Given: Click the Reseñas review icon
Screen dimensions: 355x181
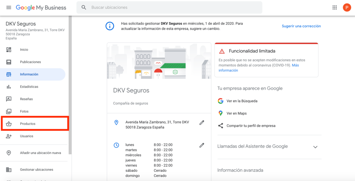Looking at the screenshot, I should coord(9,99).
